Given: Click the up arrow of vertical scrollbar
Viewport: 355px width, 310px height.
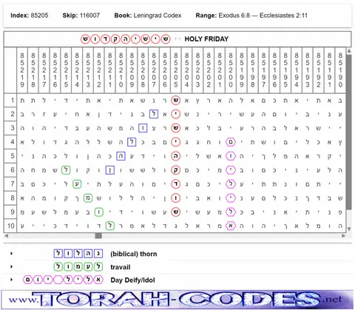Looking at the screenshot, I should coord(349,51).
